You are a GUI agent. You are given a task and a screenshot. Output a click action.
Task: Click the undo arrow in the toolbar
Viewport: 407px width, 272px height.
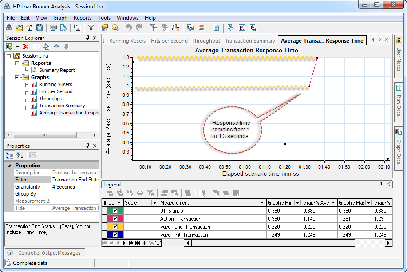point(129,28)
